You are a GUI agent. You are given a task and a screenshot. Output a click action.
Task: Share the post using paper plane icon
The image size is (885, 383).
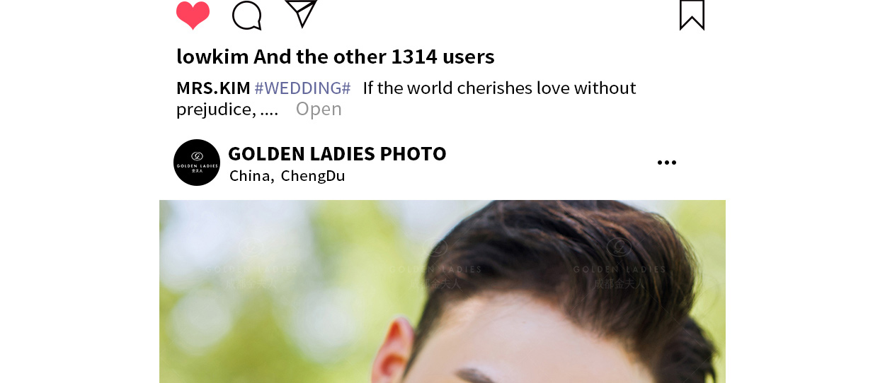[301, 13]
